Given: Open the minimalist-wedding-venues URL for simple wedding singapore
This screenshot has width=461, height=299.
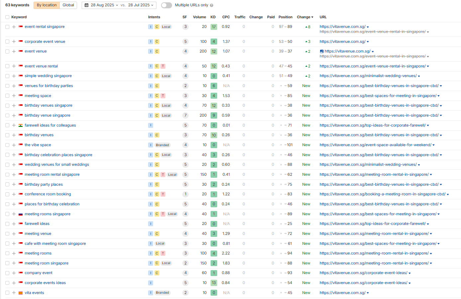Looking at the screenshot, I should point(368,76).
